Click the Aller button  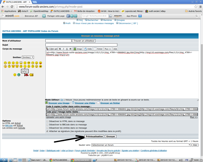[x=195, y=145]
